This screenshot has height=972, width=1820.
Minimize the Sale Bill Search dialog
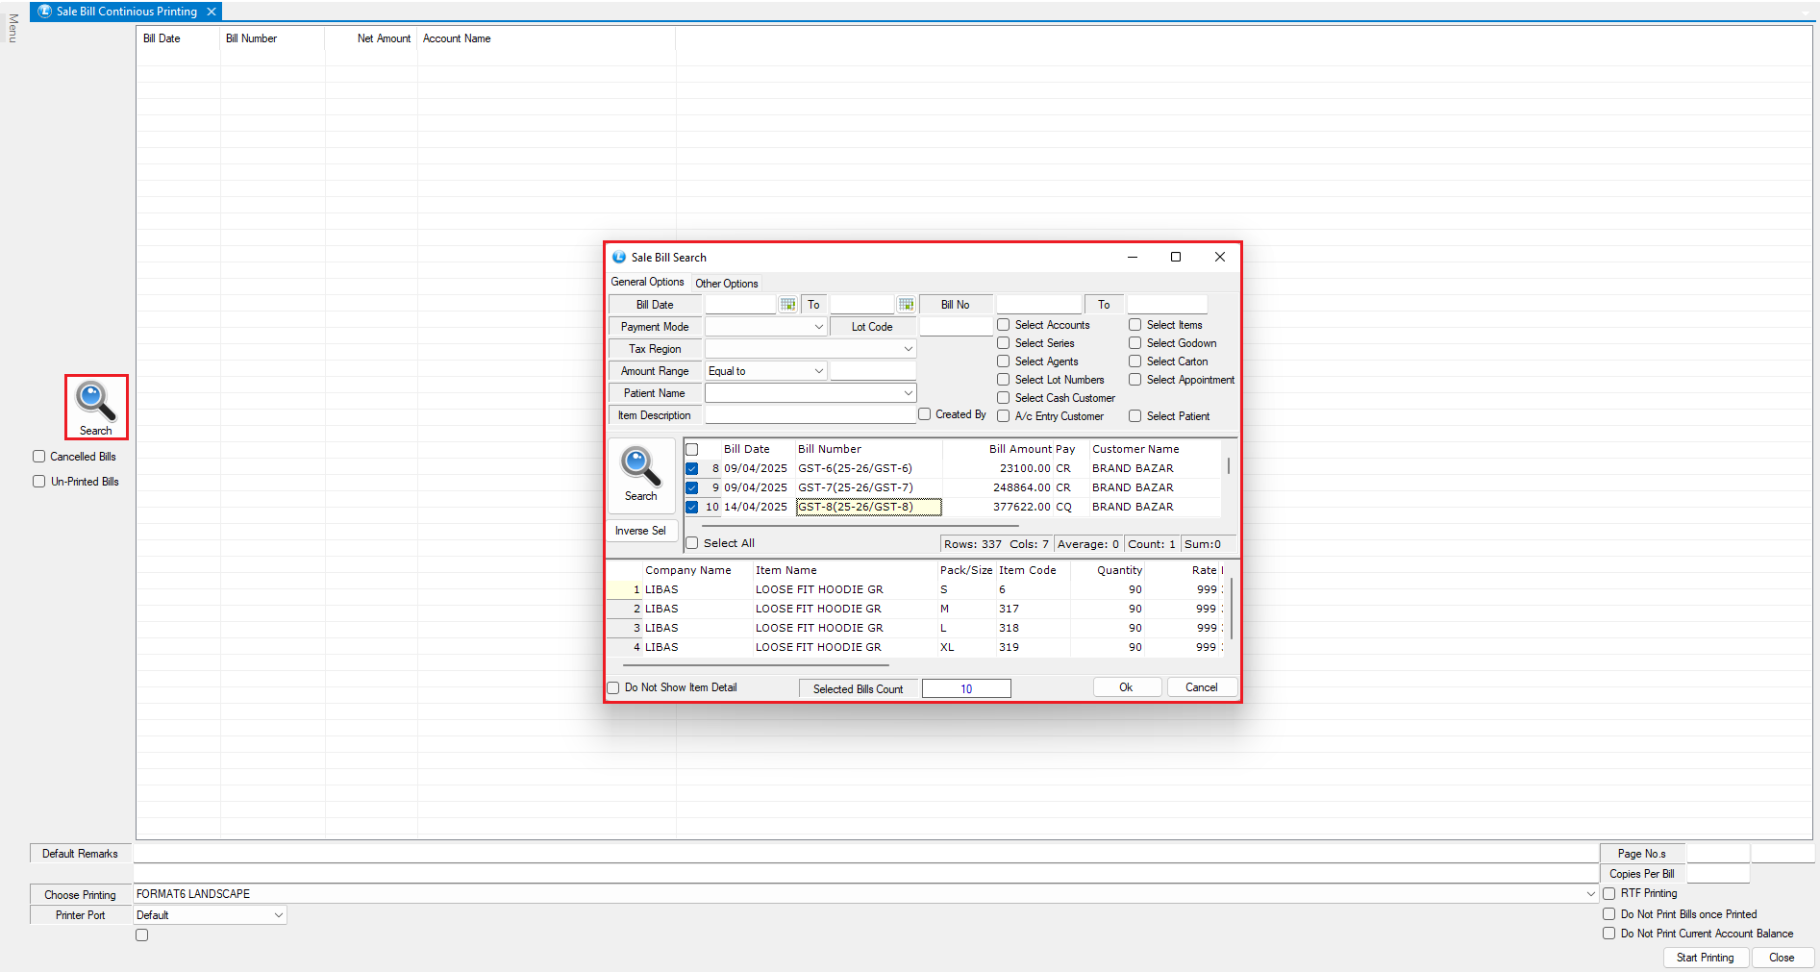[1132, 257]
